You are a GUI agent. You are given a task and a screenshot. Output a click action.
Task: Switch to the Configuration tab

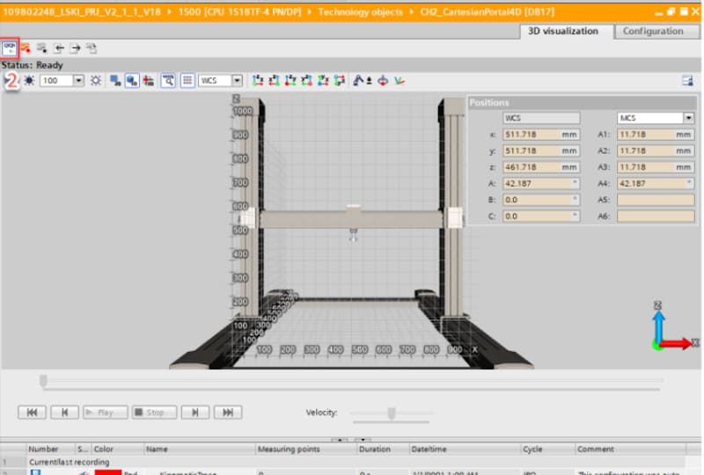(652, 31)
